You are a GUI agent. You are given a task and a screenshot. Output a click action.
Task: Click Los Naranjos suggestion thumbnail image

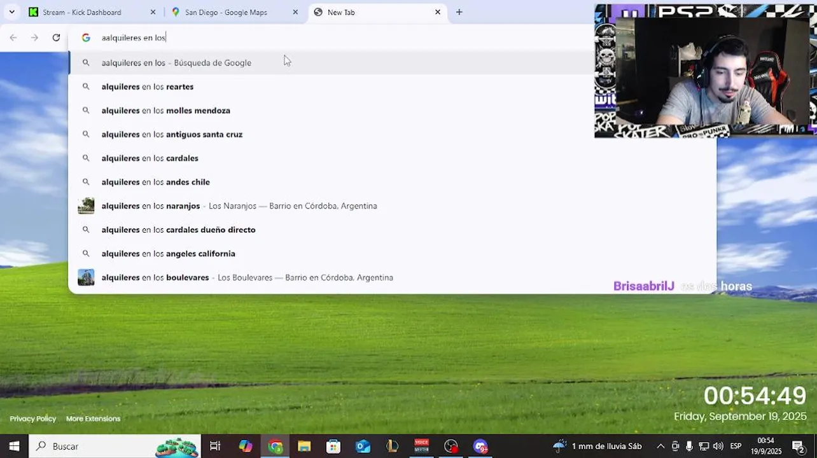pyautogui.click(x=86, y=205)
